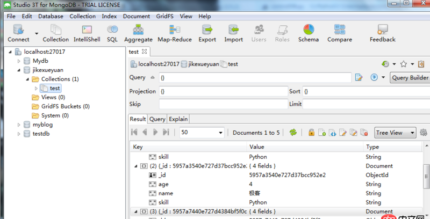Open the Help menu
This screenshot has height=219, width=430.
coord(205,16)
